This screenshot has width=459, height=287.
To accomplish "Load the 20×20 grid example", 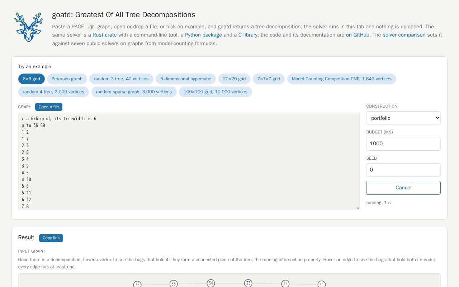I will tap(234, 79).
